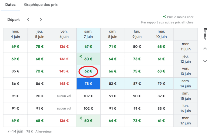Click the sam. 14 juin return row header
Image resolution: width=208 pixels, height=136 pixels.
point(186,84)
